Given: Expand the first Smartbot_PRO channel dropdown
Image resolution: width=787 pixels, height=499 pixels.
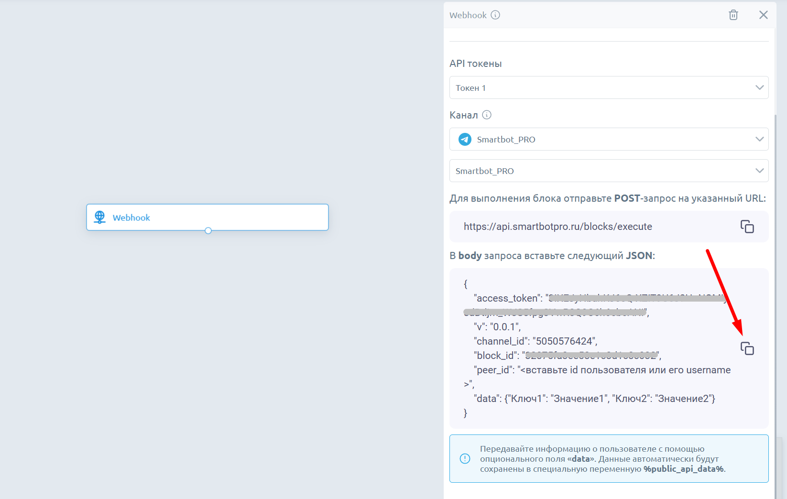Looking at the screenshot, I should (x=608, y=140).
